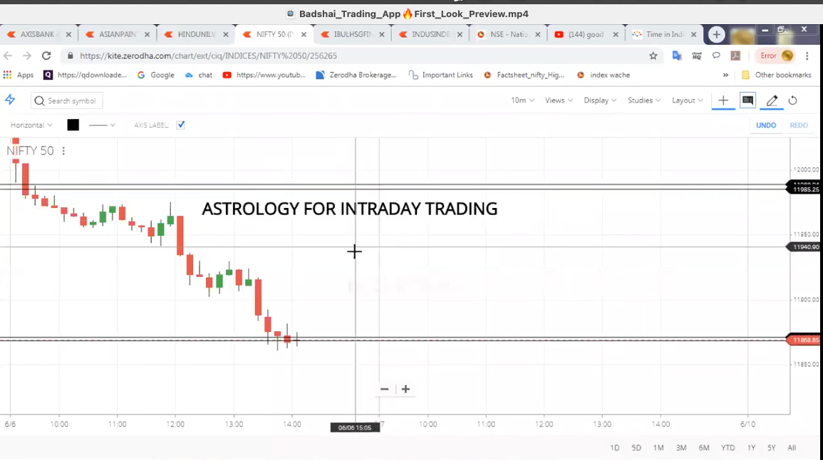Open the black line color swatch
Viewport: 823px width, 460px height.
click(x=73, y=125)
